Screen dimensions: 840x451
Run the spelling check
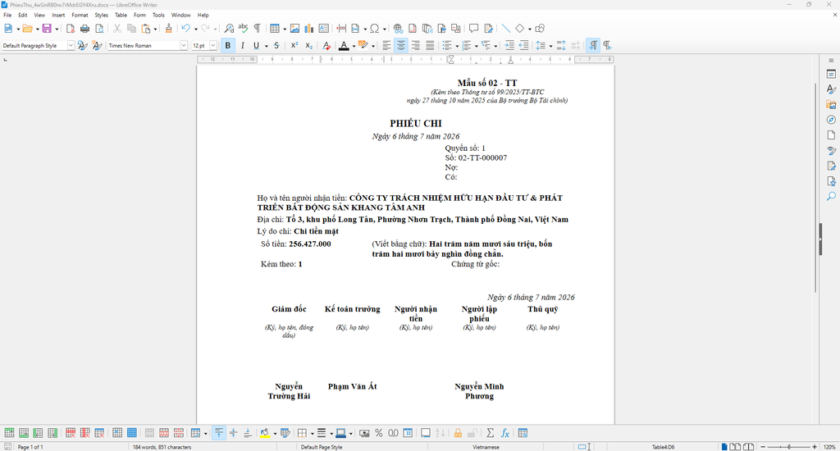[243, 29]
